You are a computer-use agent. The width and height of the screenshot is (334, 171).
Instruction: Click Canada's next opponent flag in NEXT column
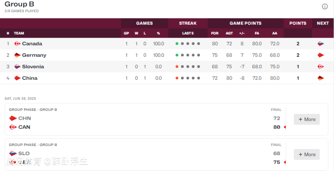coord(320,44)
